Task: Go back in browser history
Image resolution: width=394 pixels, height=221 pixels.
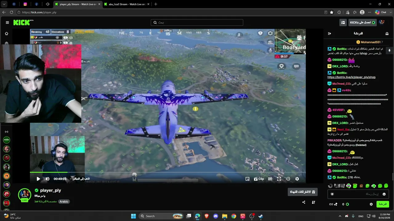Action: (4, 12)
